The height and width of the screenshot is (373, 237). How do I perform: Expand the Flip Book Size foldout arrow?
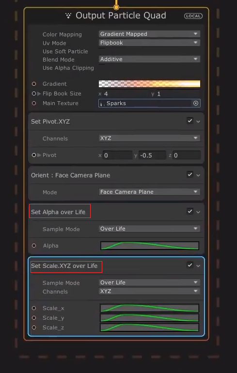tap(39, 93)
